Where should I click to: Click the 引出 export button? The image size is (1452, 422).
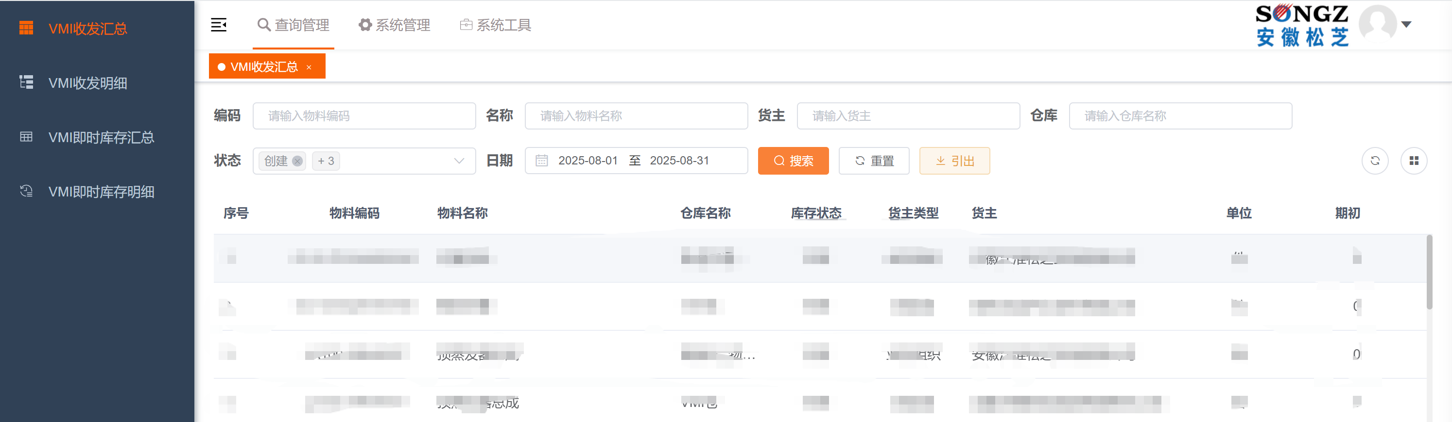click(954, 161)
